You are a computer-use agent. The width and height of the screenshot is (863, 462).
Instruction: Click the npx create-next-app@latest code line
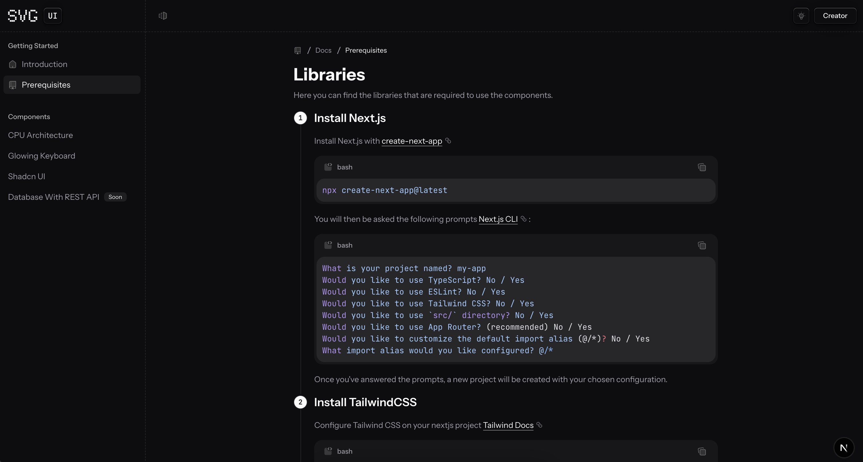pyautogui.click(x=384, y=190)
